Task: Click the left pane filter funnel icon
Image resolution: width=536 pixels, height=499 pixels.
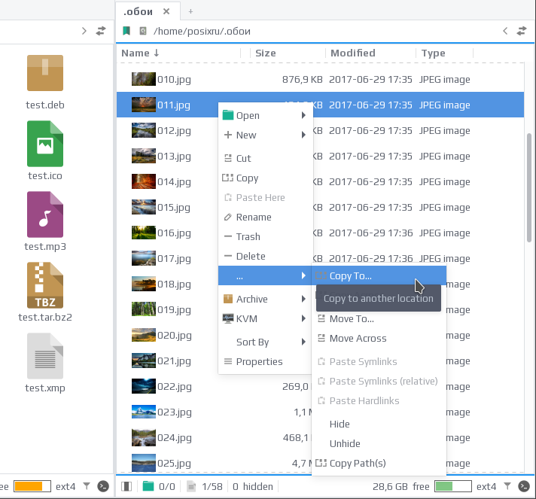Action: (87, 486)
